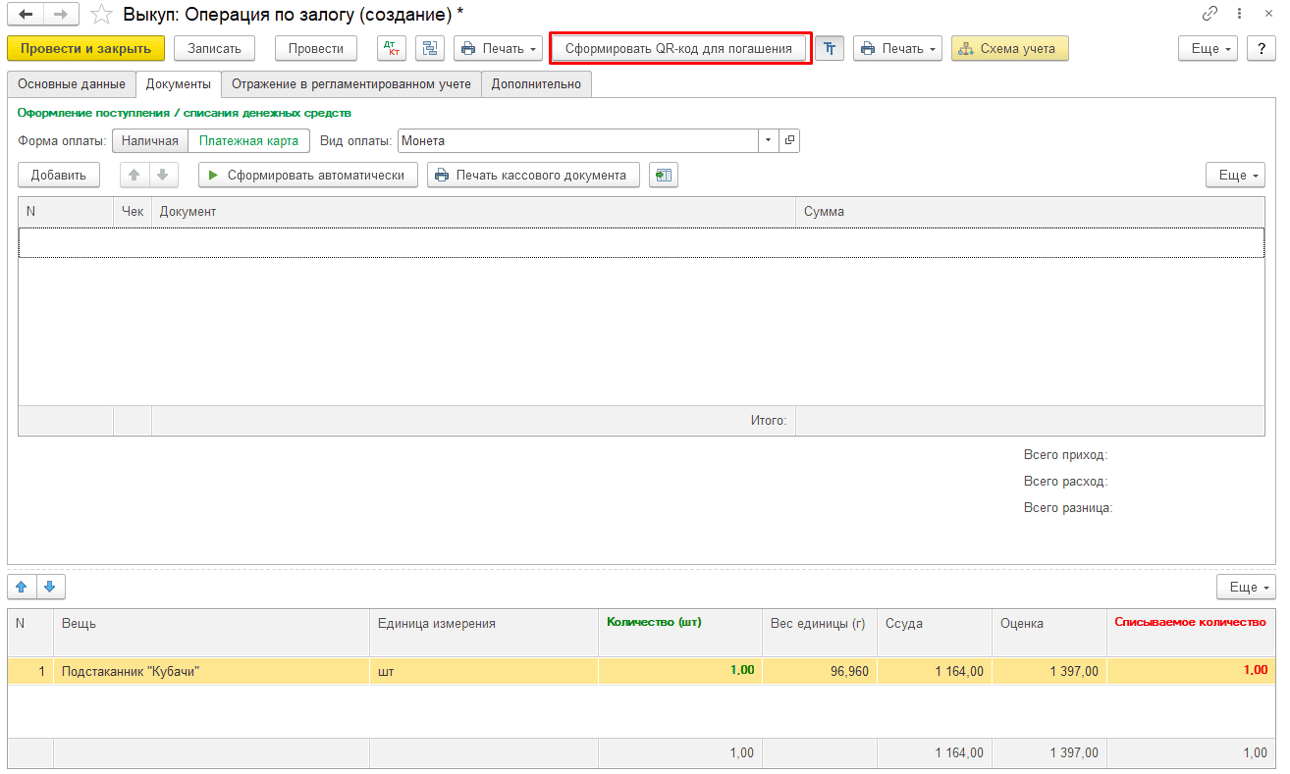Add form to favorites with star icon
Viewport: 1290px width, 774px height.
100,15
